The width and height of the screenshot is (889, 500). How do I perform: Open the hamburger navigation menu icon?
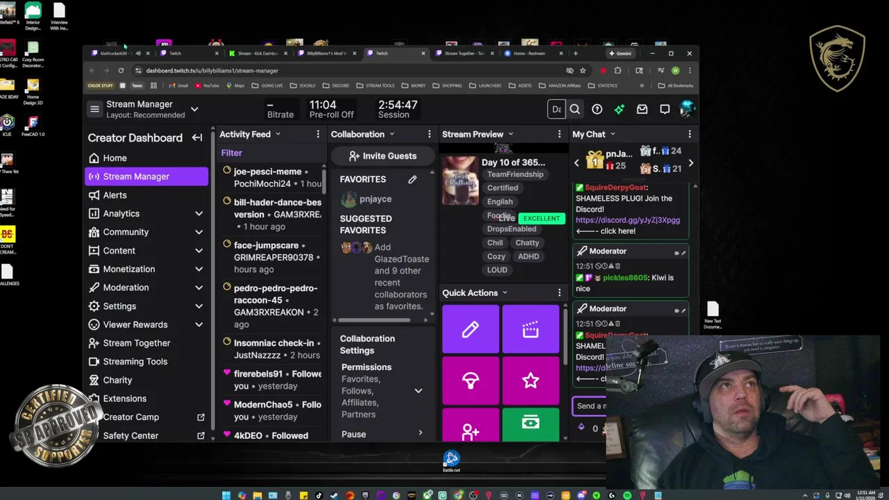pos(94,109)
